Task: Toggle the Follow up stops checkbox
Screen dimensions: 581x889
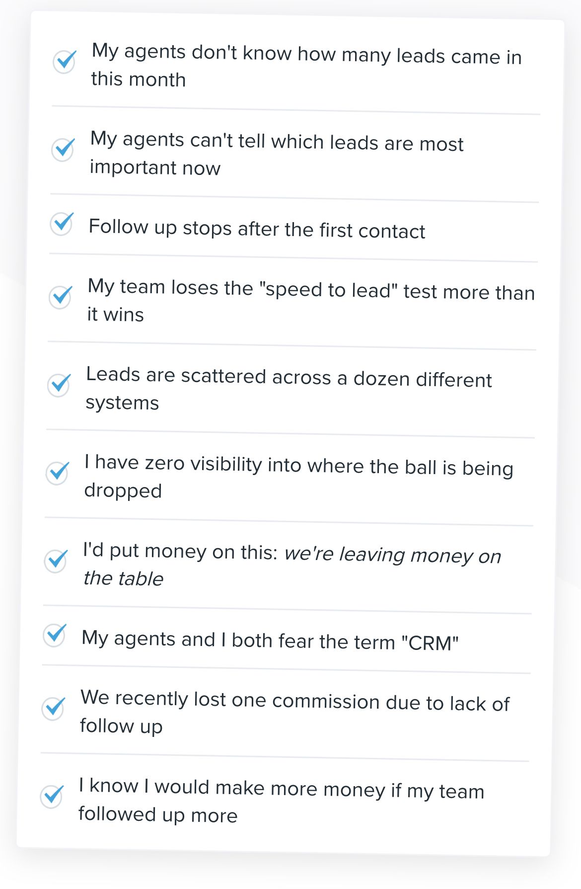Action: (x=62, y=223)
